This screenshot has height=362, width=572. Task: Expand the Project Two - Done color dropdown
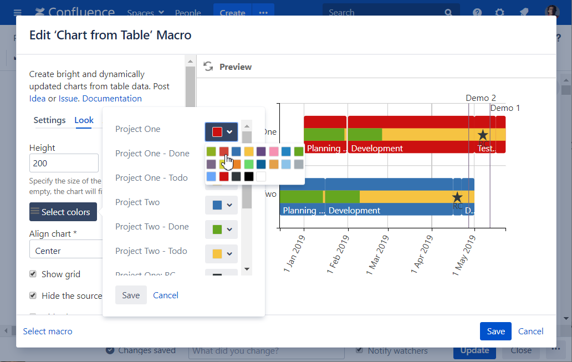coord(221,229)
